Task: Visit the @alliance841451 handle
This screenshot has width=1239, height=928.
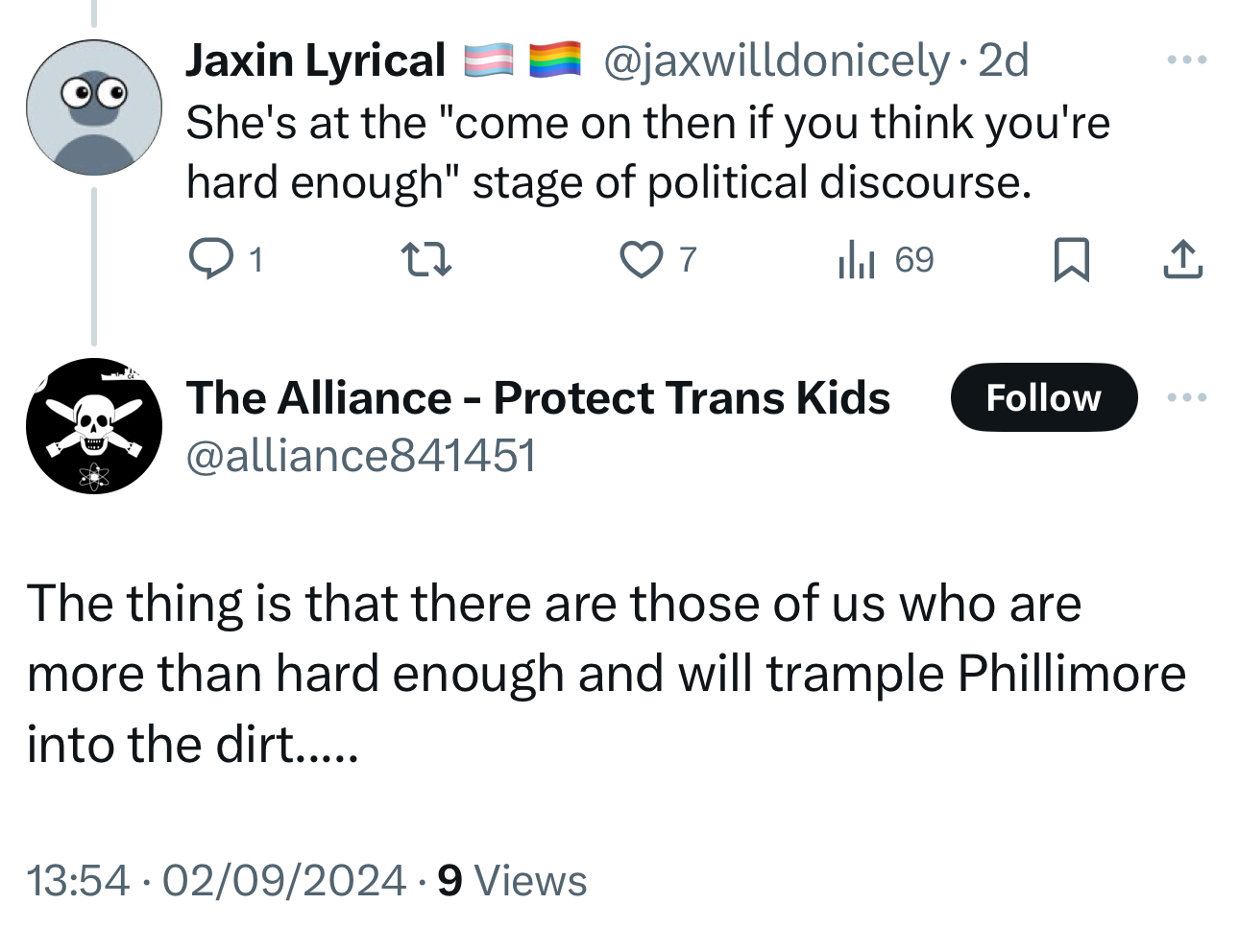Action: pyautogui.click(x=360, y=455)
